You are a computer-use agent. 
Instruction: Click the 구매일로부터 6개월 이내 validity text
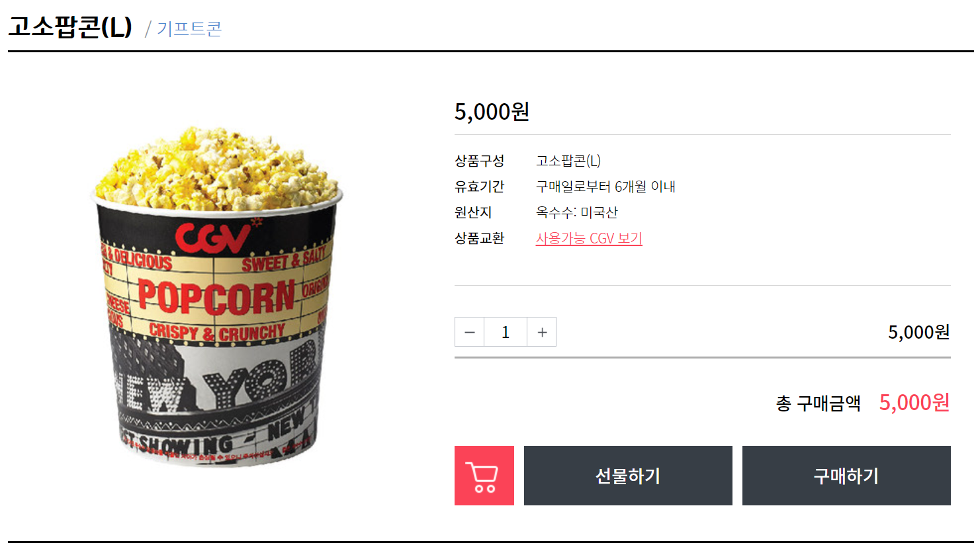point(605,187)
